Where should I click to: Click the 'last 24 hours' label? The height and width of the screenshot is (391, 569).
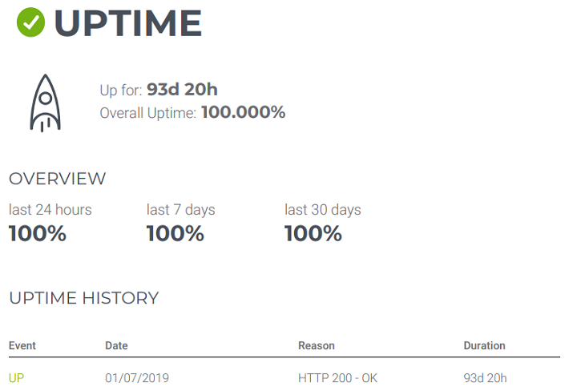click(x=50, y=210)
